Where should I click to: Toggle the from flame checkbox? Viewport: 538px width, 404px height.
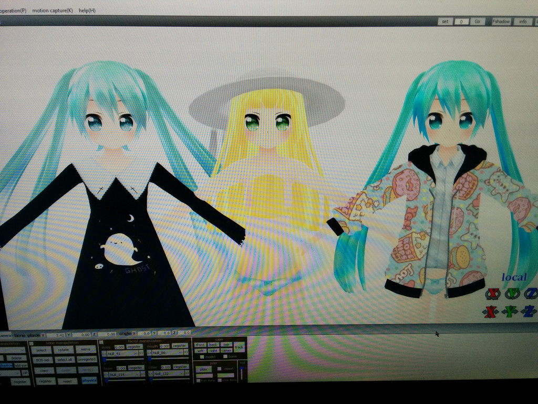point(198,381)
